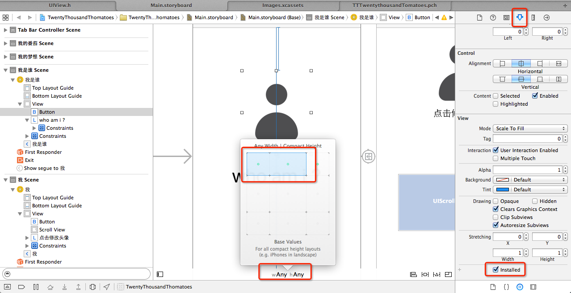571x293 pixels.
Task: Open the Align constraints tool
Action: (x=413, y=274)
